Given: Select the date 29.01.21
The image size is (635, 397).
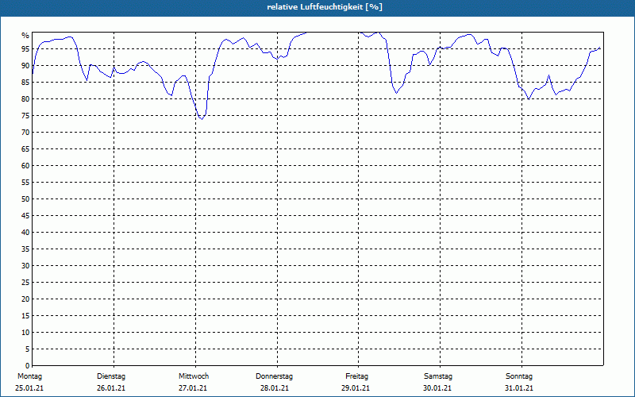Looking at the screenshot, I should (x=356, y=388).
